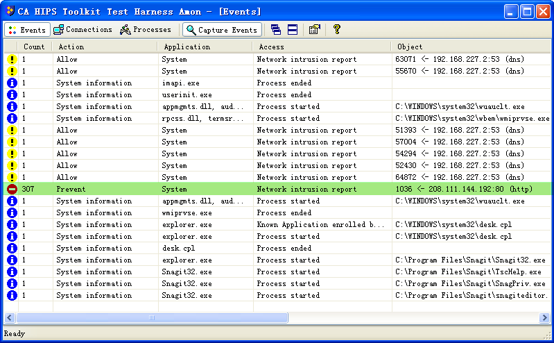The image size is (554, 343).
Task: Open the properties checklist icon
Action: [x=315, y=30]
